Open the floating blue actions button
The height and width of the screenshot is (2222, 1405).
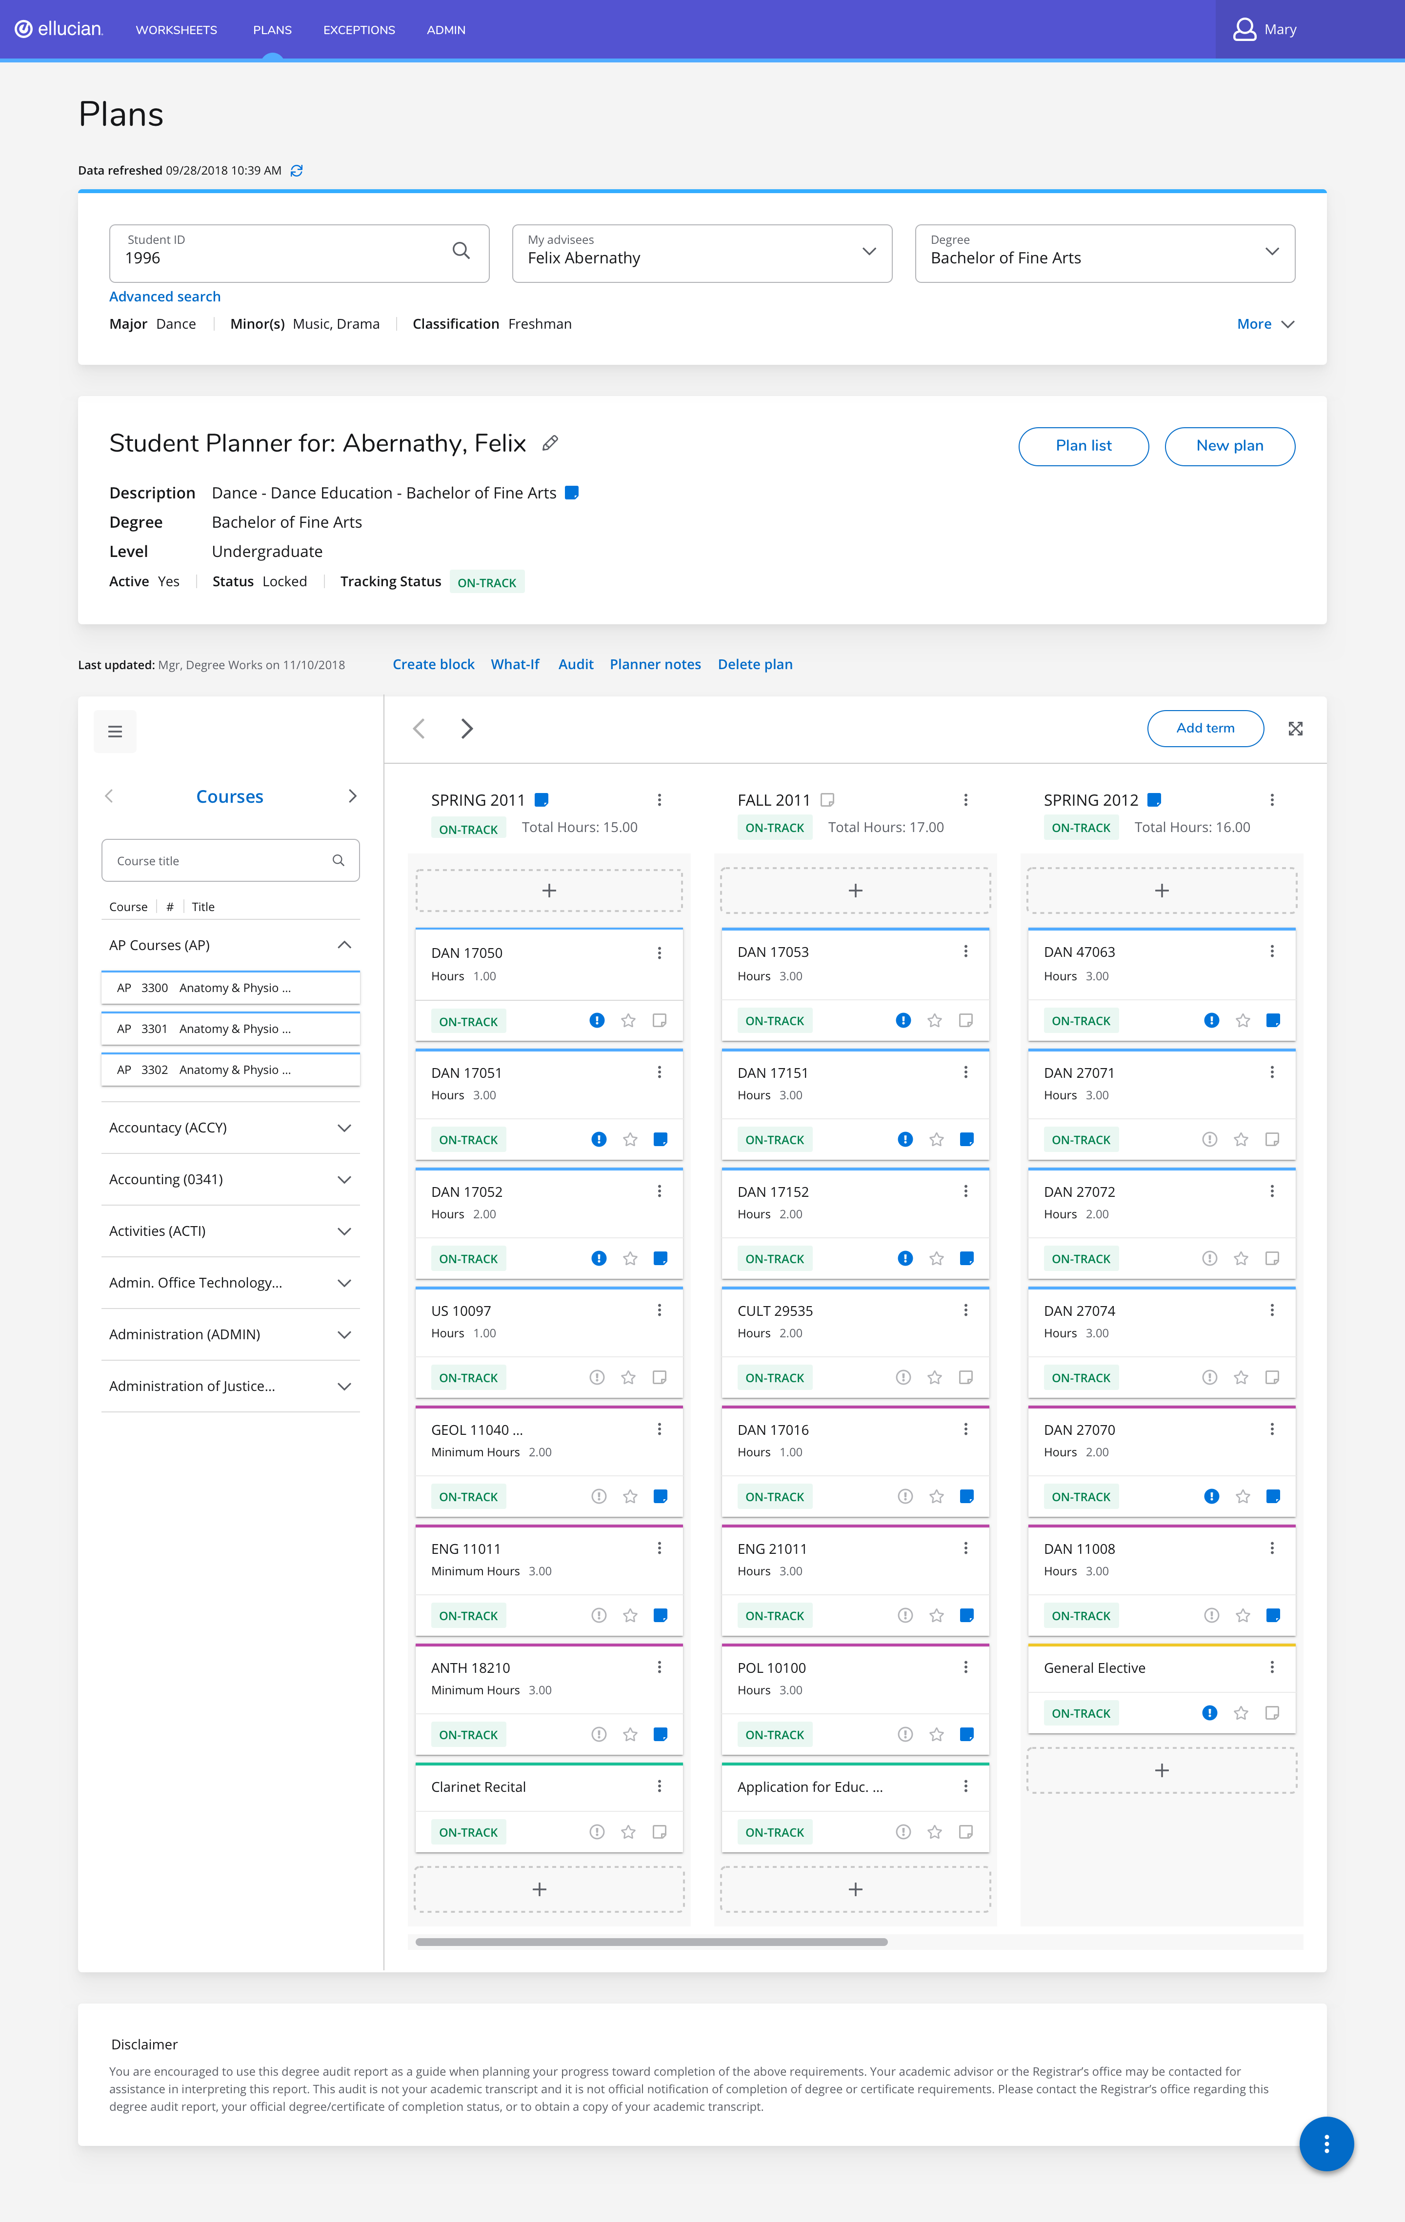[1325, 2143]
